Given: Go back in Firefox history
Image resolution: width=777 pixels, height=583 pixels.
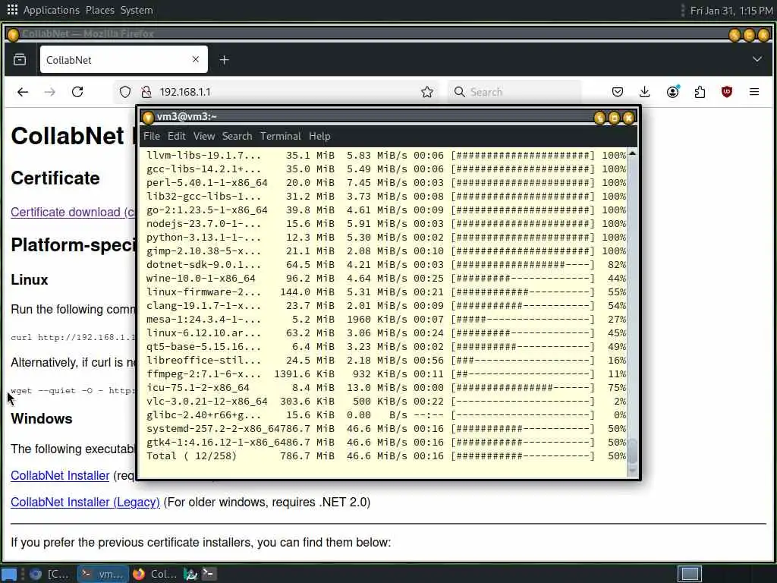Looking at the screenshot, I should (23, 92).
